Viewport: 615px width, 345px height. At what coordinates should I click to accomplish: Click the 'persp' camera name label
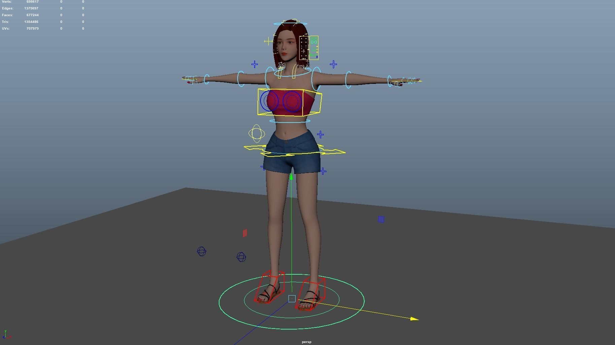[307, 342]
